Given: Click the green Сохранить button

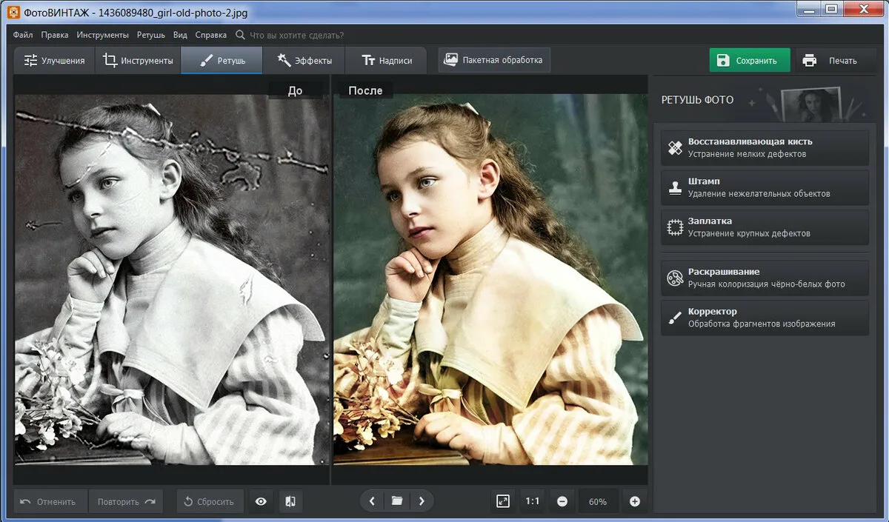Looking at the screenshot, I should (x=749, y=61).
